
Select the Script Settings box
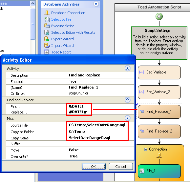tap(159, 43)
